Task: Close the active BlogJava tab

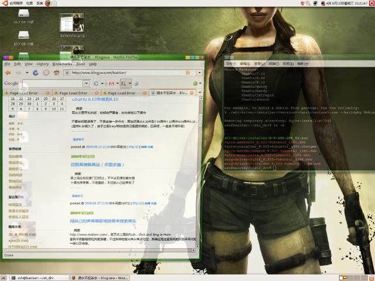Action: pos(192,93)
